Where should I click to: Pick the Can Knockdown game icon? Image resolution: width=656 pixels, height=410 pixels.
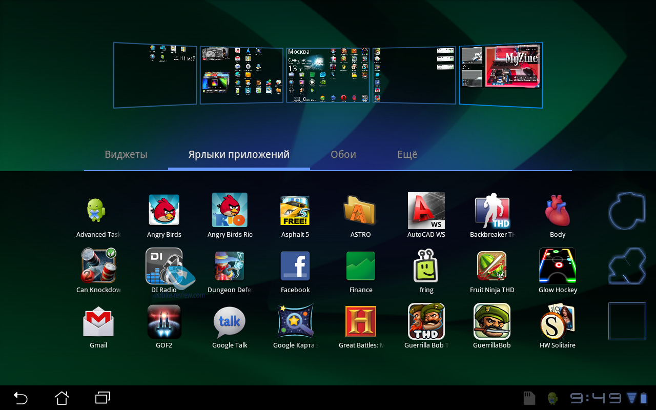98,265
